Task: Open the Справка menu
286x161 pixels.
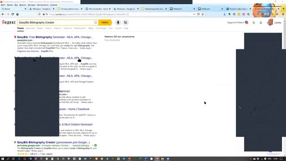Action: 54,5
